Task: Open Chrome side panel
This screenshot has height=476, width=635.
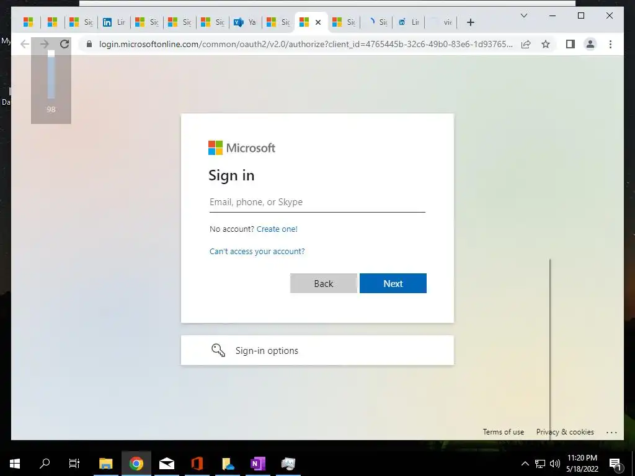Action: click(571, 44)
